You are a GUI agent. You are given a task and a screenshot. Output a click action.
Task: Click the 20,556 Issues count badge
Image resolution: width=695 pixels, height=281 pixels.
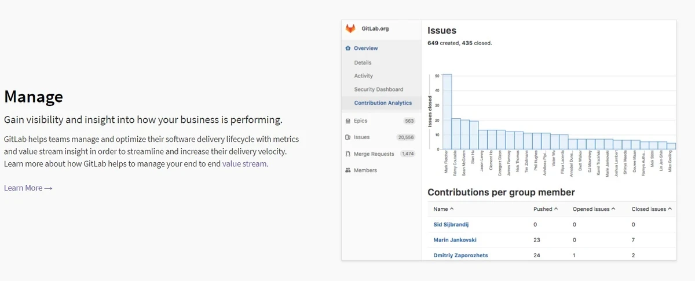405,137
